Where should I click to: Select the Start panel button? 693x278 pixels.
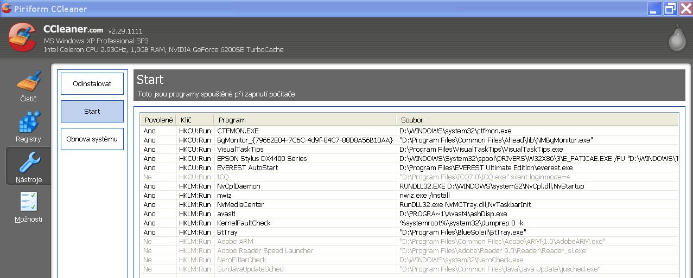click(x=92, y=111)
